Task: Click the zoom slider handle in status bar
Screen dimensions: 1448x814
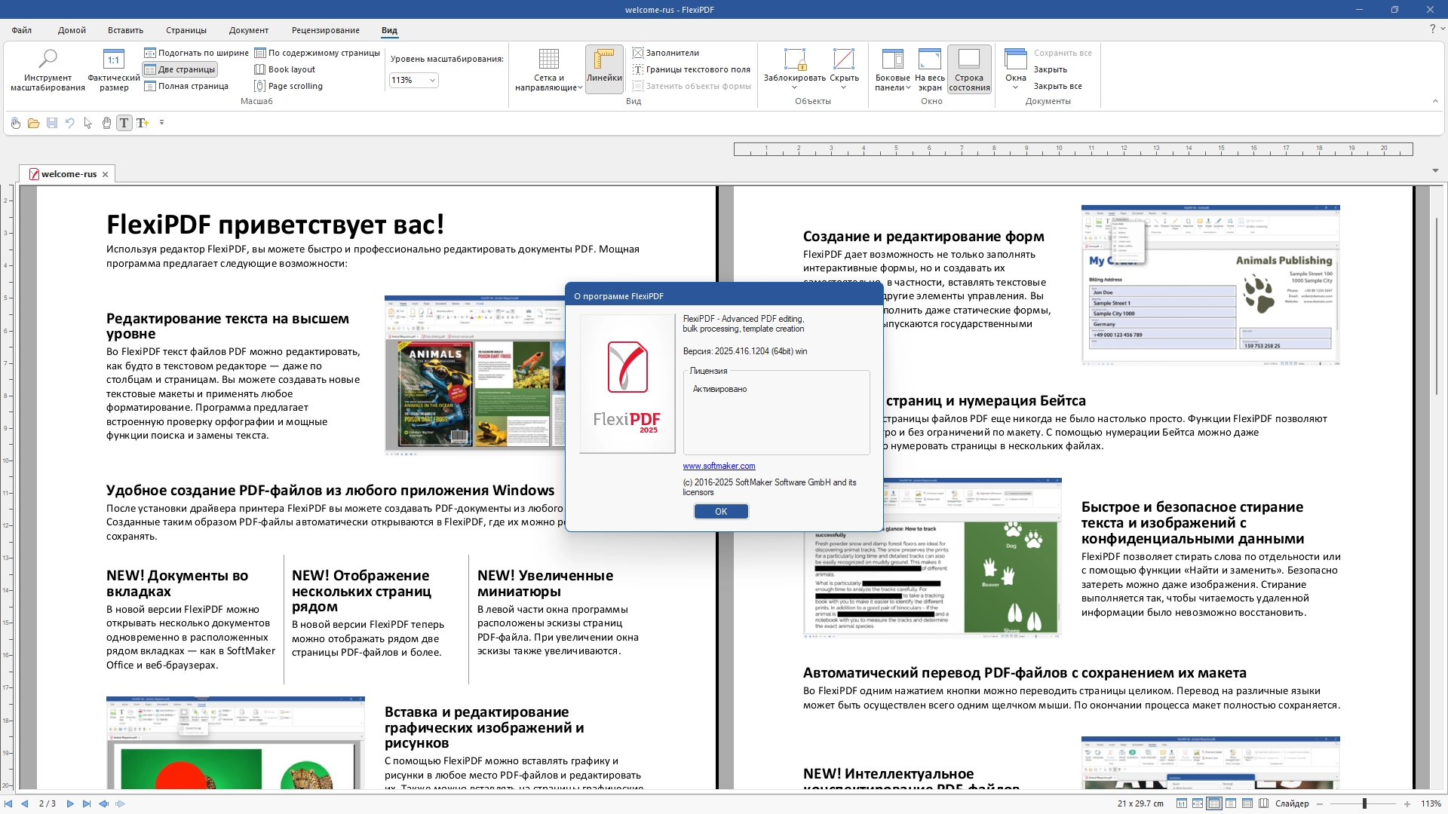Action: tap(1364, 803)
